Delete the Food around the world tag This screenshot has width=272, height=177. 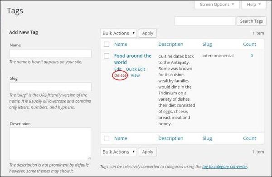point(120,75)
